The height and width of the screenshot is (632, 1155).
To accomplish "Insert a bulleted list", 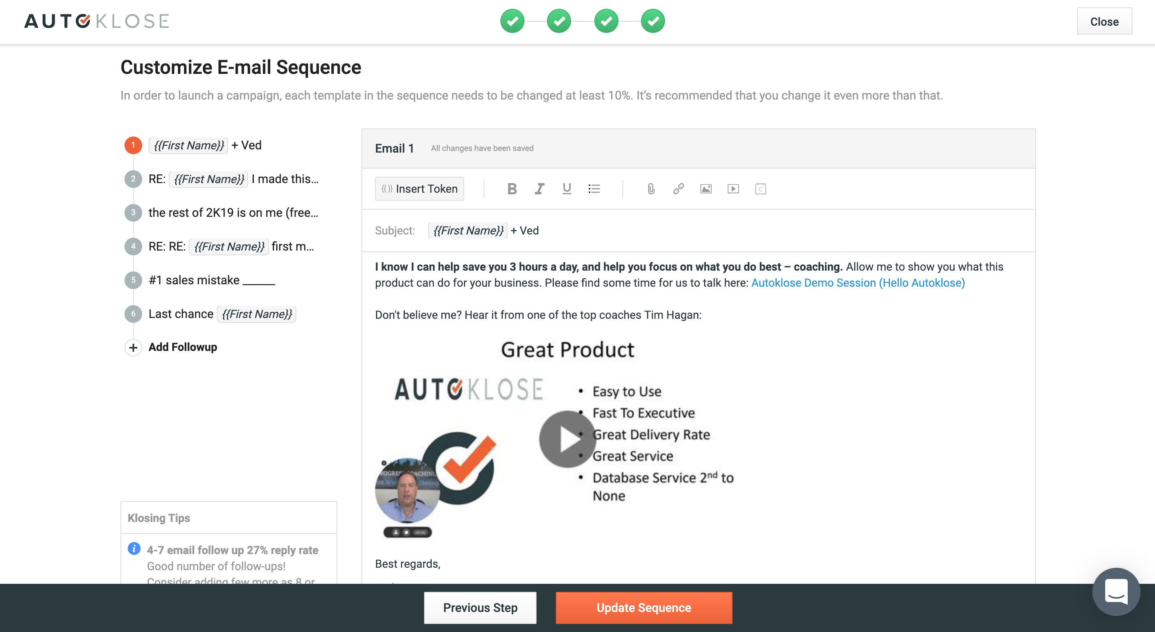I will [x=594, y=189].
